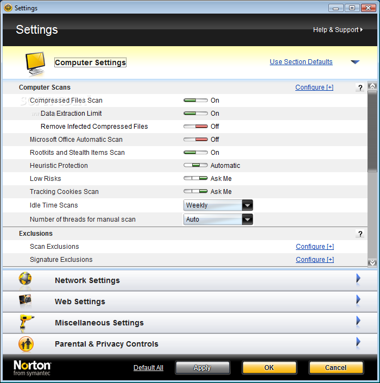Viewport: 380px width, 383px height.
Task: Click the 'Signature Exclusions' row label
Action: click(x=61, y=260)
